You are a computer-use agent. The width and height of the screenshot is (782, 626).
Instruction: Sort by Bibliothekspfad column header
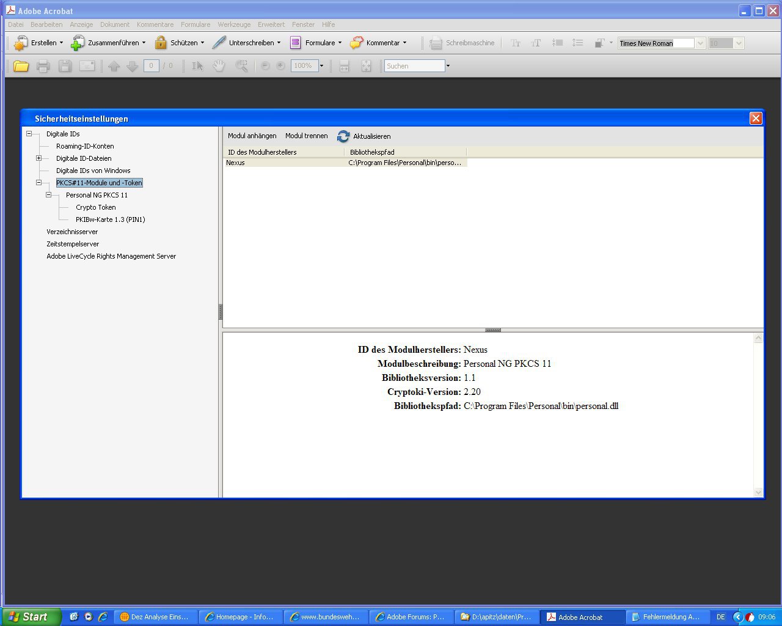406,152
